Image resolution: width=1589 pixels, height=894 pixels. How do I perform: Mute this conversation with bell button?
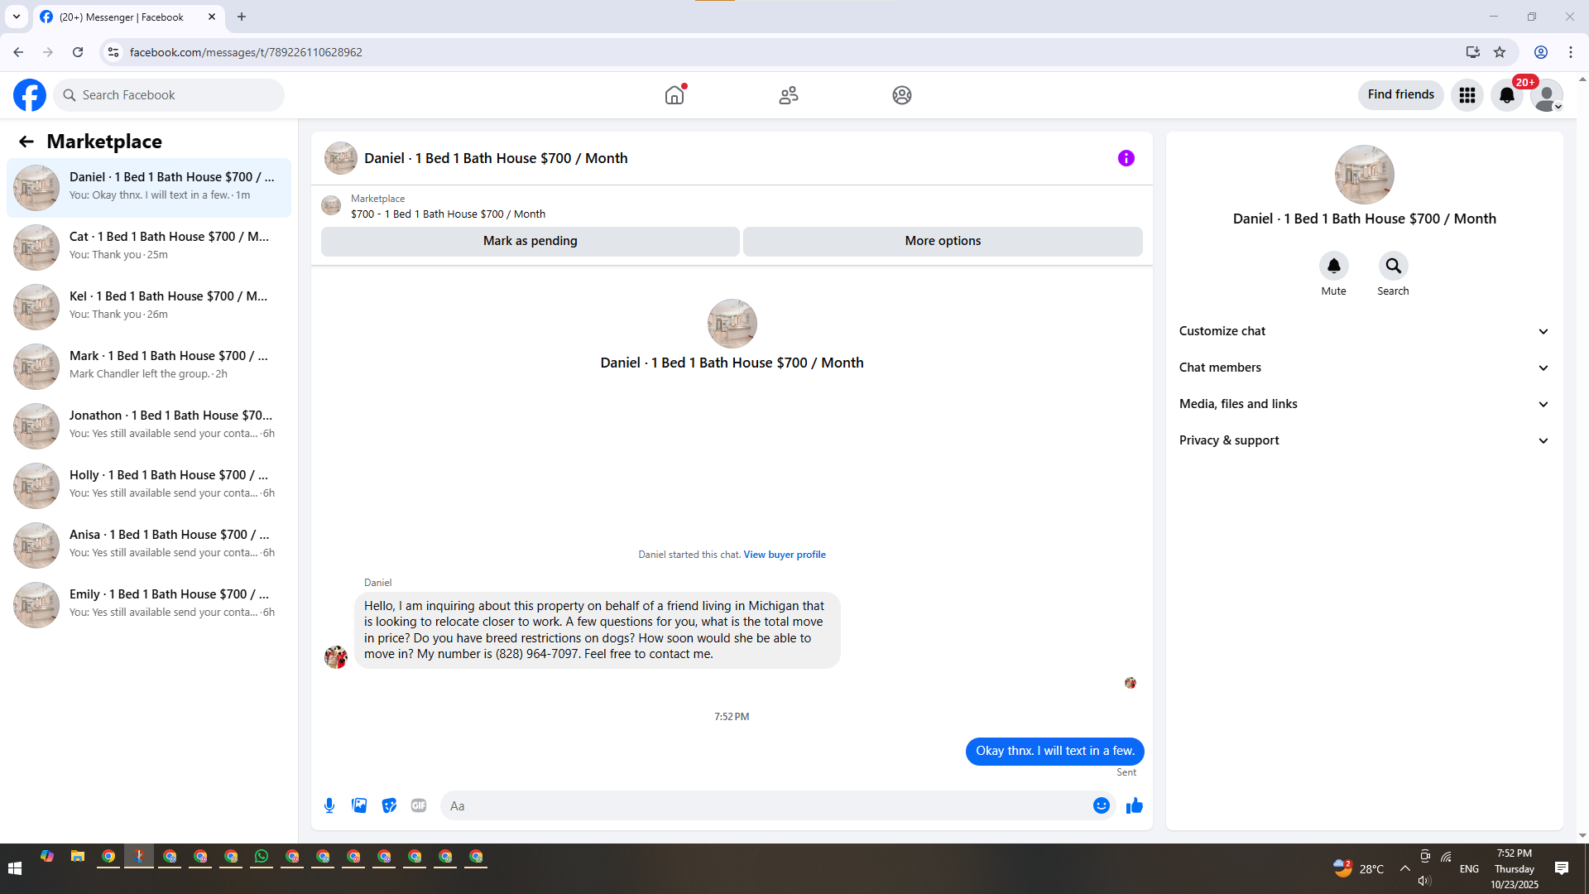coord(1333,267)
